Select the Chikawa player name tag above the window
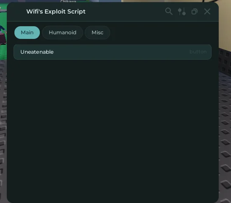 (68, 1)
